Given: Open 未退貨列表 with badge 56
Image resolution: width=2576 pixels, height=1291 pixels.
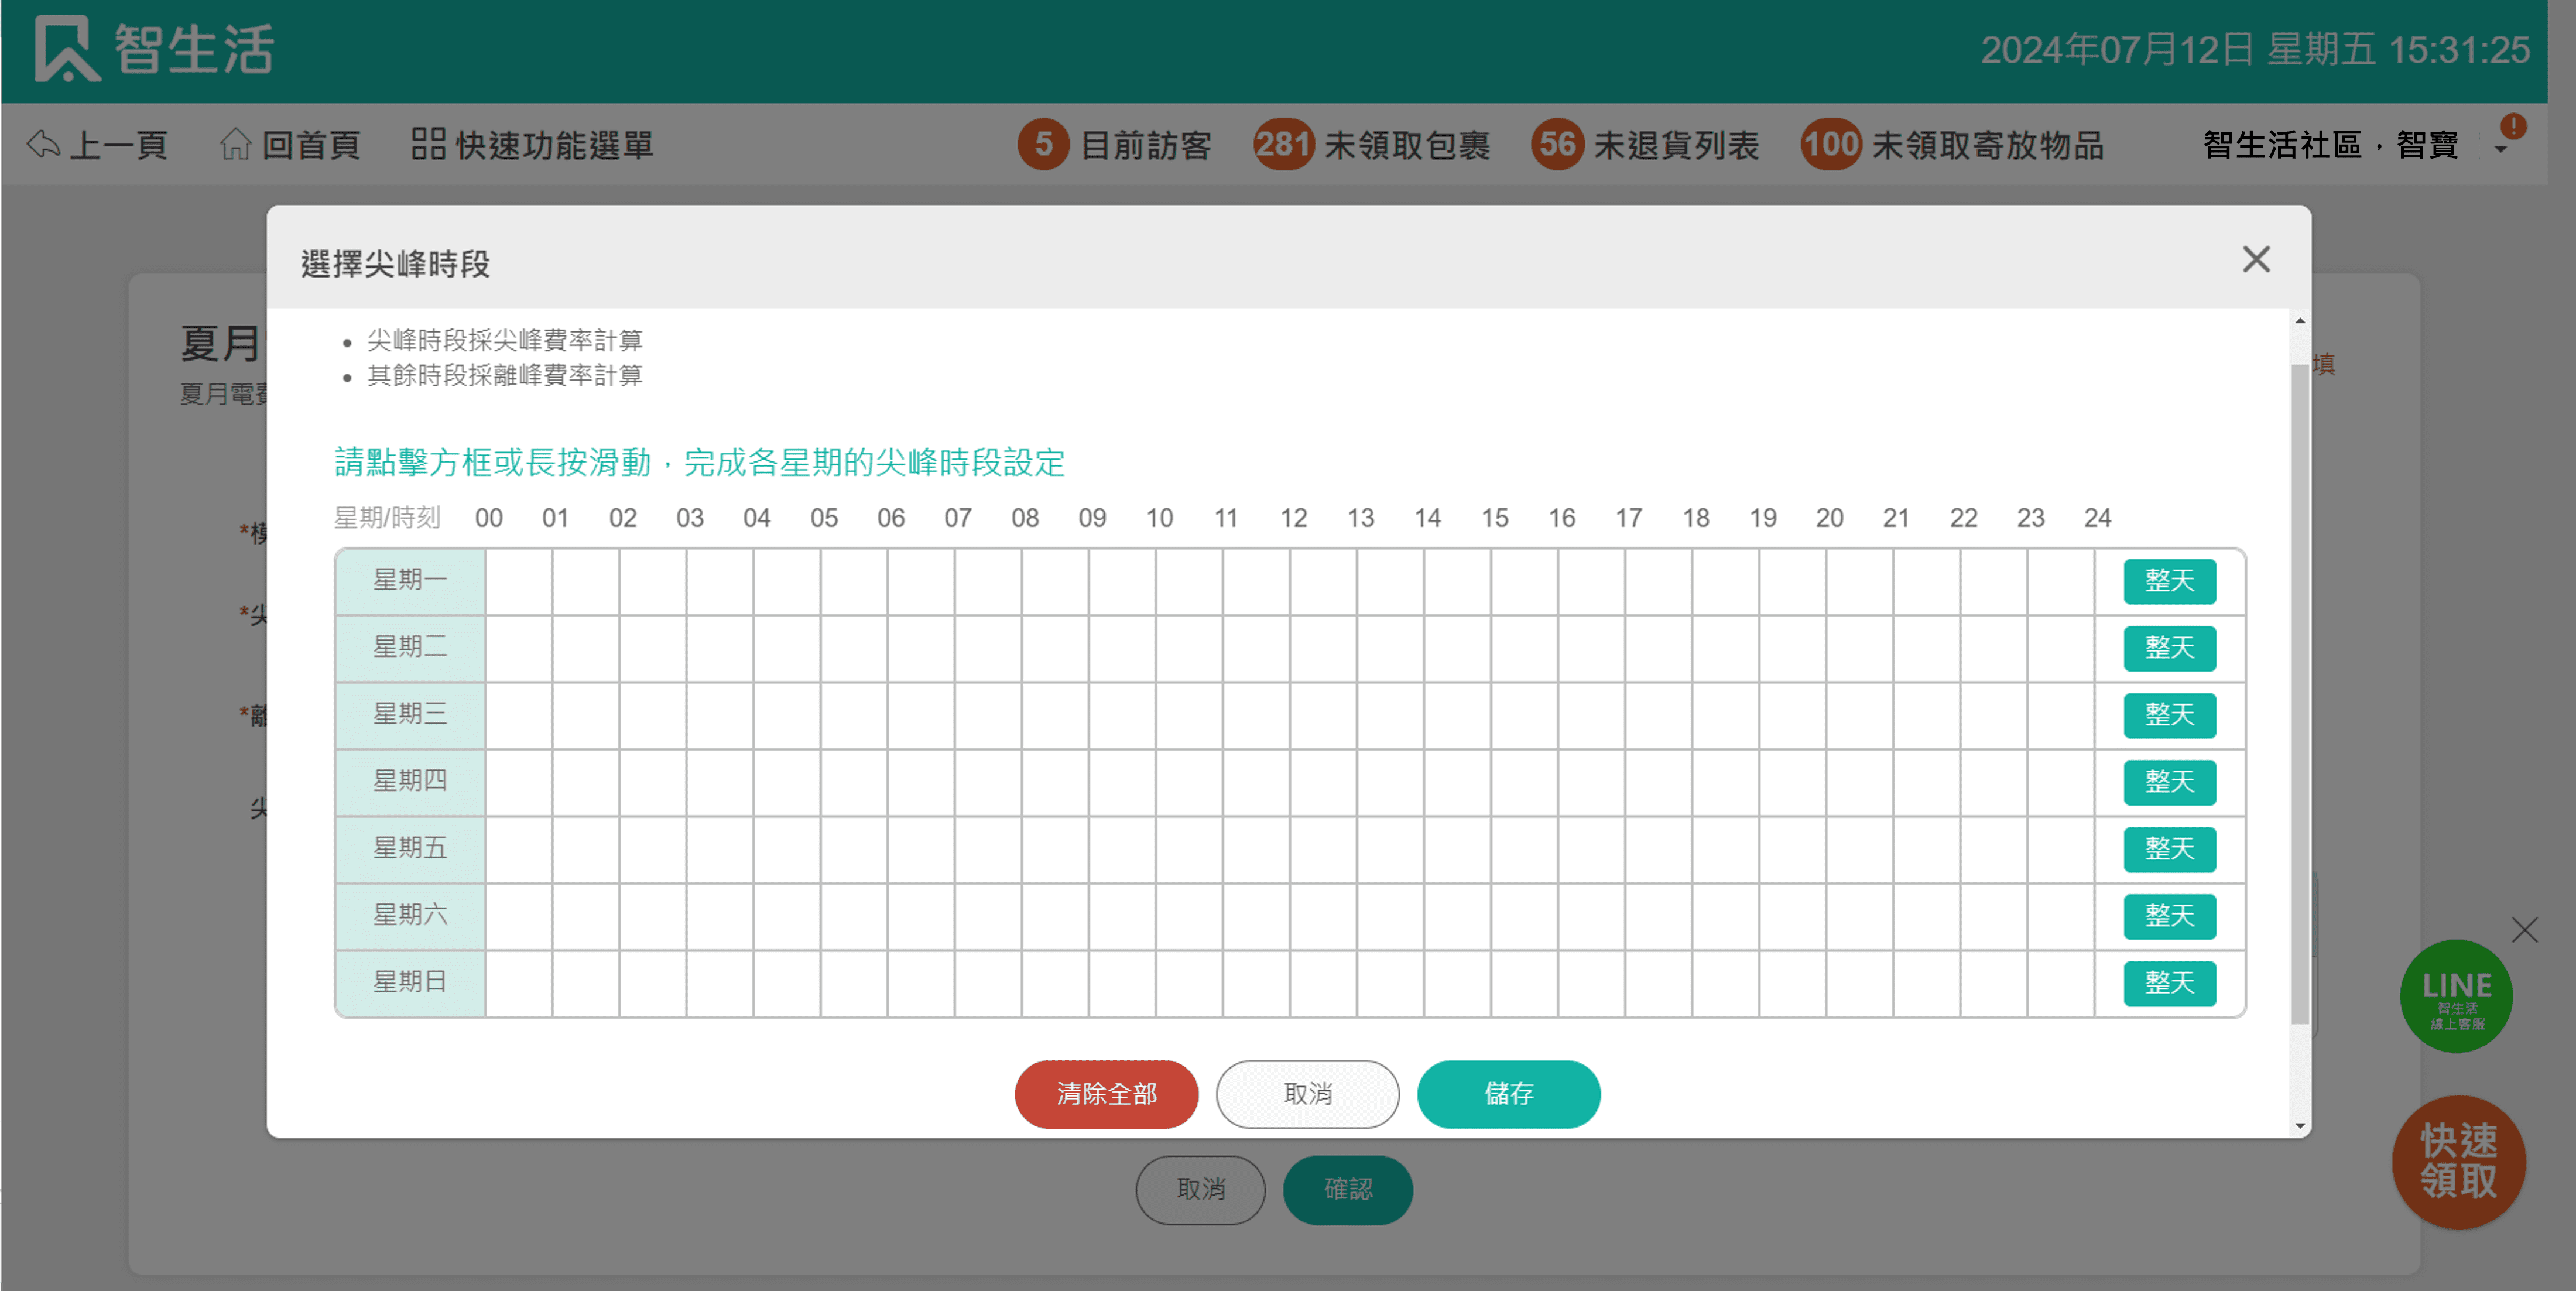Looking at the screenshot, I should pyautogui.click(x=1645, y=145).
